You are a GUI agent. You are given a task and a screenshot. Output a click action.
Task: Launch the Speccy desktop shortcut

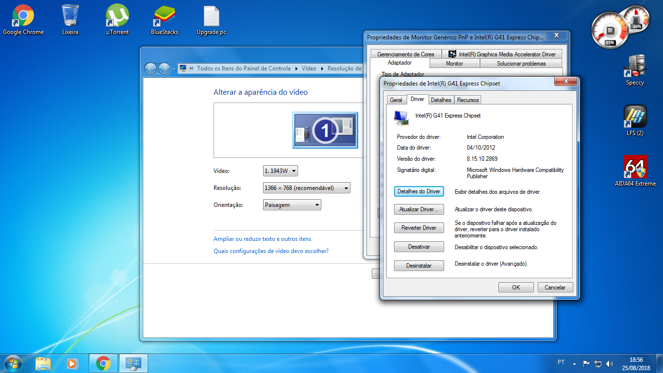635,70
